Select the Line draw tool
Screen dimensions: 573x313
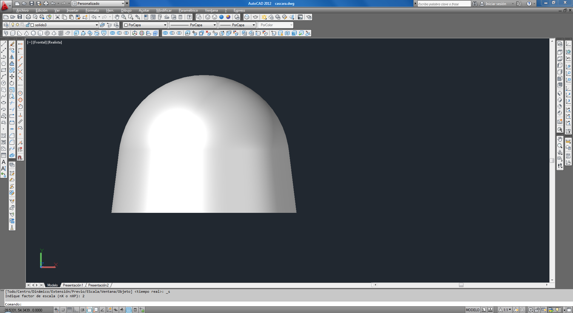[x=4, y=44]
